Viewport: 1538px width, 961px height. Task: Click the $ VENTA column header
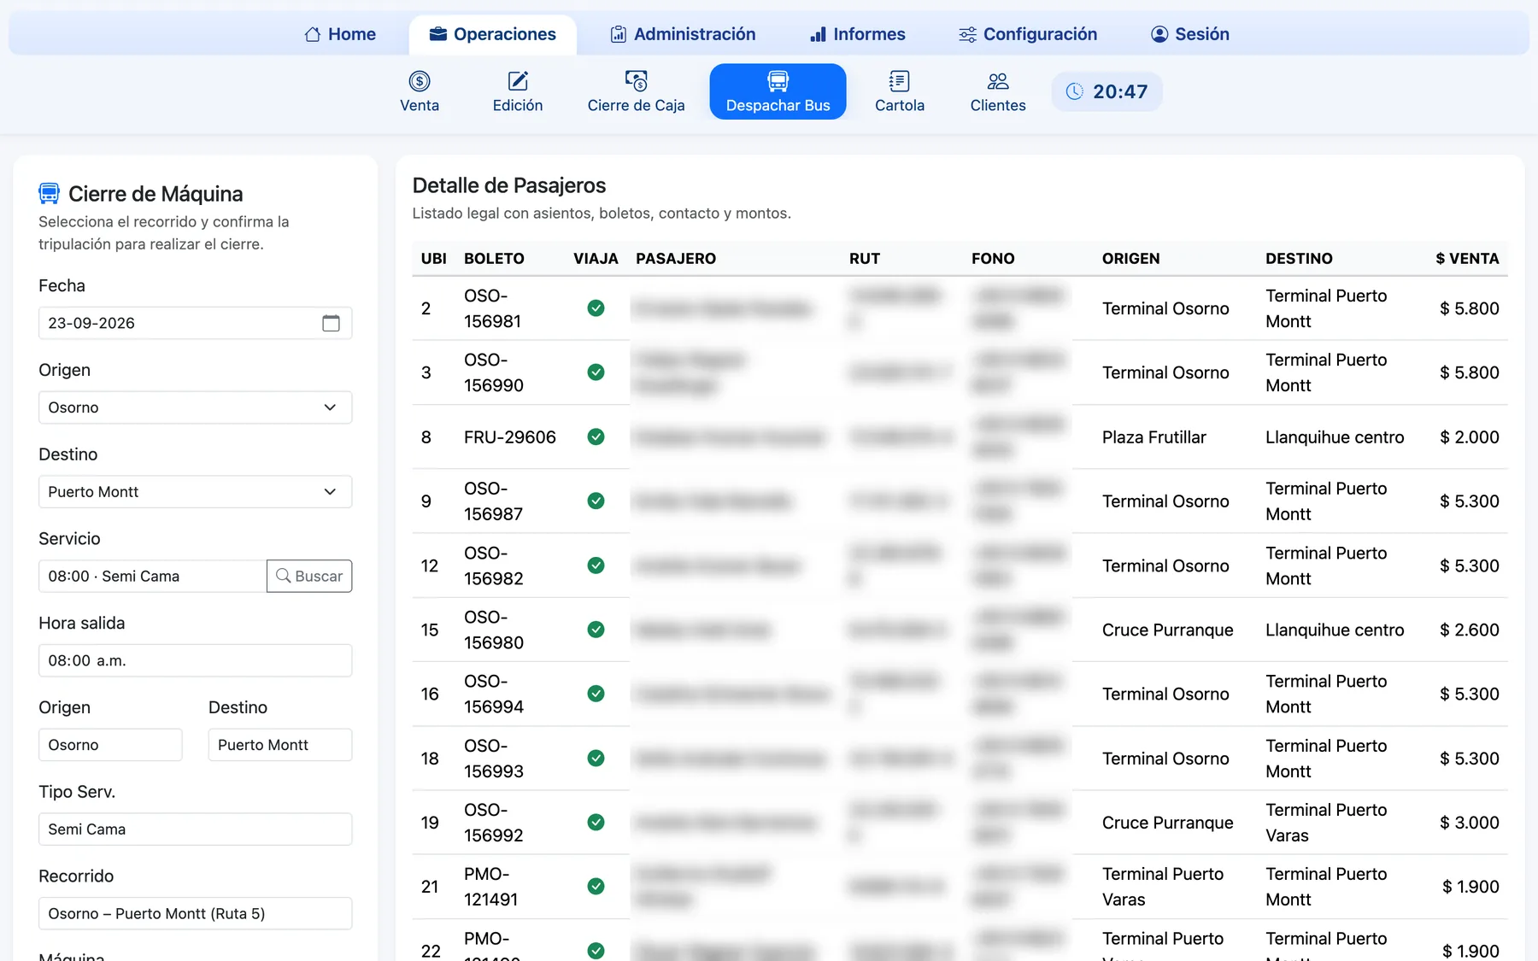[1467, 259]
